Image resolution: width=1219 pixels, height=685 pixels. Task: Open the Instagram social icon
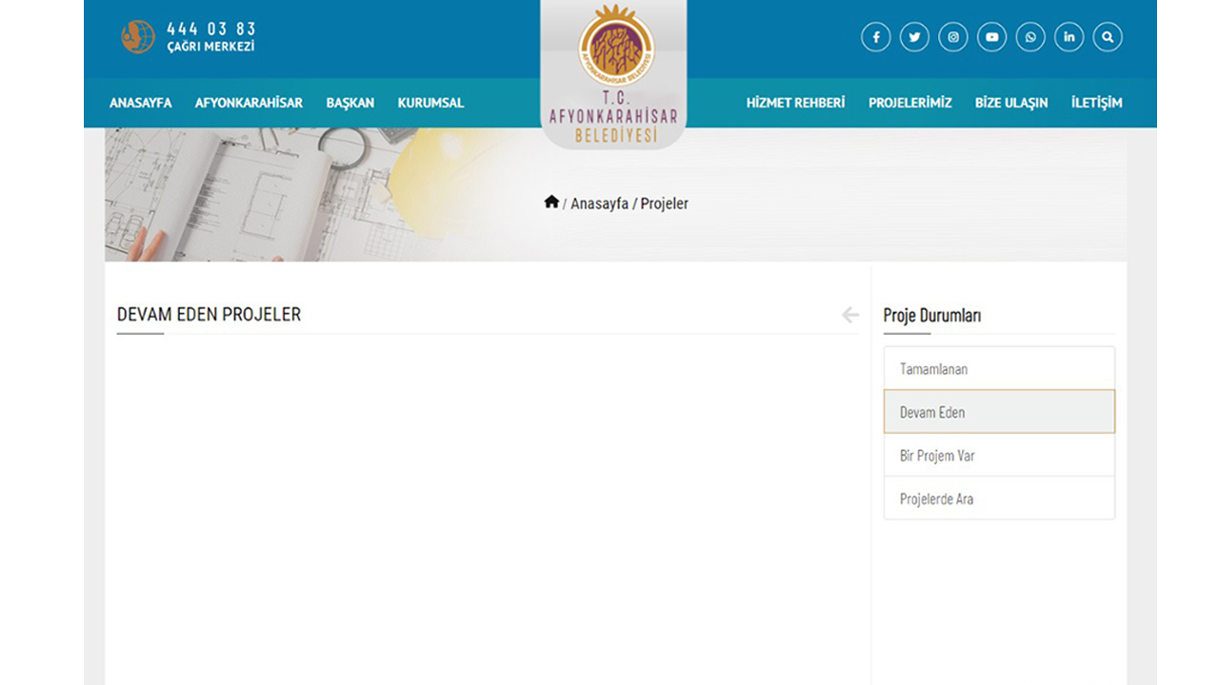click(x=953, y=37)
